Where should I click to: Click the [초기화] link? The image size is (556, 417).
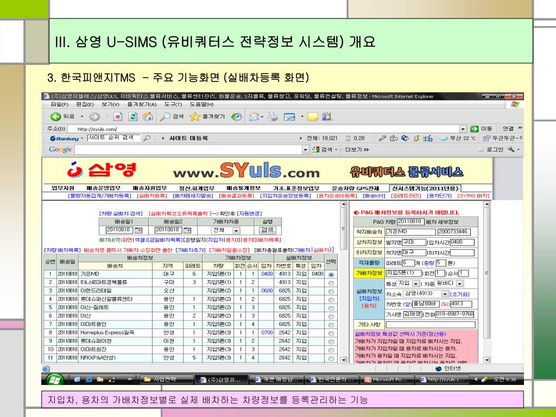[x=459, y=294]
